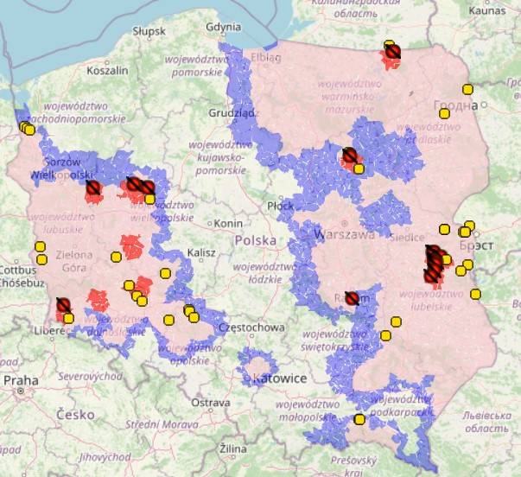Image resolution: width=521 pixels, height=477 pixels.
Task: Click the województwo kujawsko-pomorskie label
Action: pyautogui.click(x=220, y=158)
